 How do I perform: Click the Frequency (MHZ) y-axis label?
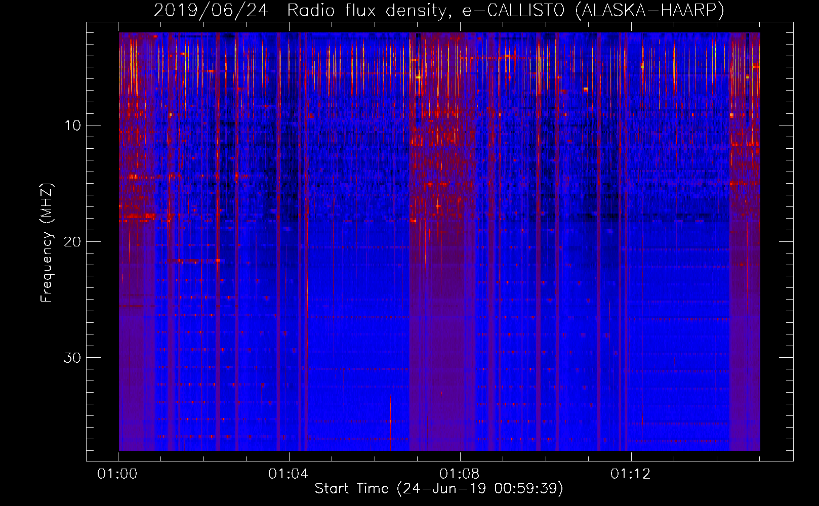47,243
